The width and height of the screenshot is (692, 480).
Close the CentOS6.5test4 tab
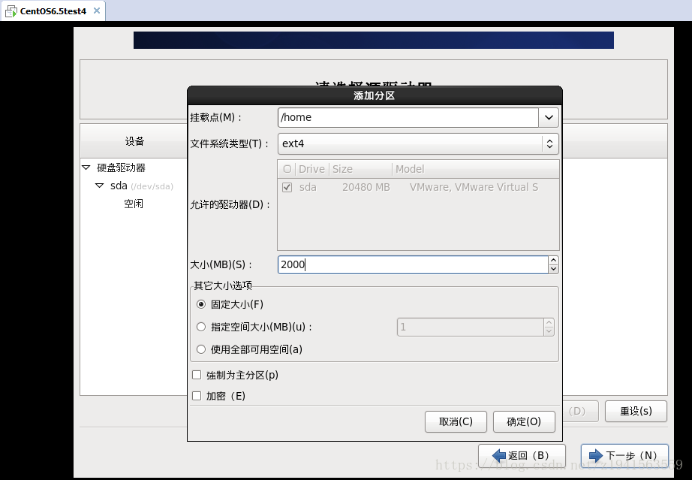(97, 11)
